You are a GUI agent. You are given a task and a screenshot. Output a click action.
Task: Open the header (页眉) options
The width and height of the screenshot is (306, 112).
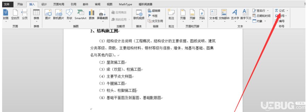click(x=183, y=15)
